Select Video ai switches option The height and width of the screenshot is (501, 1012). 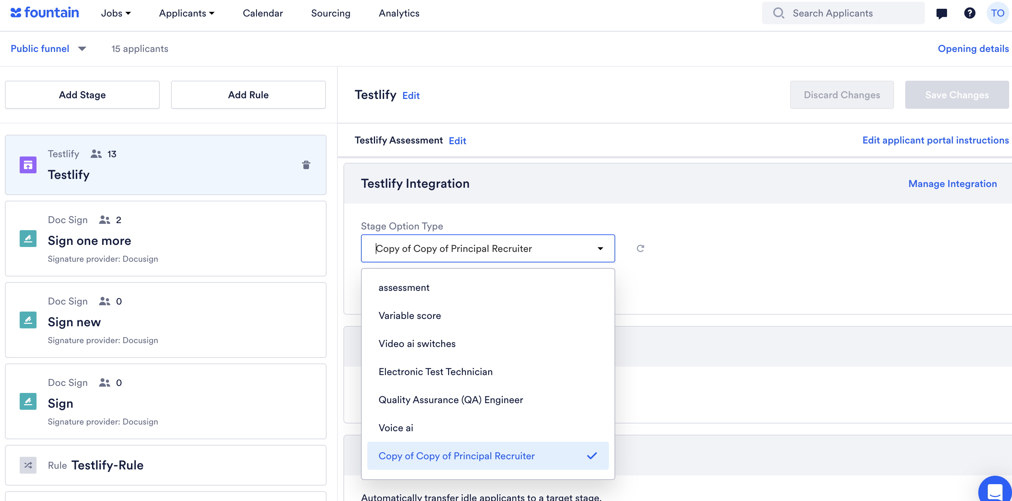pyautogui.click(x=487, y=344)
